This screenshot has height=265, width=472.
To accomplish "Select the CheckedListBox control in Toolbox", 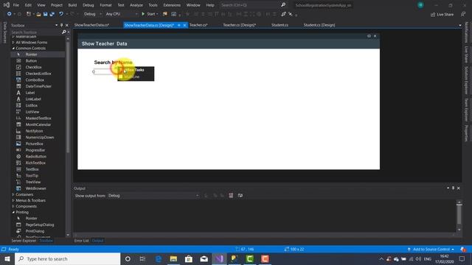I will click(38, 74).
